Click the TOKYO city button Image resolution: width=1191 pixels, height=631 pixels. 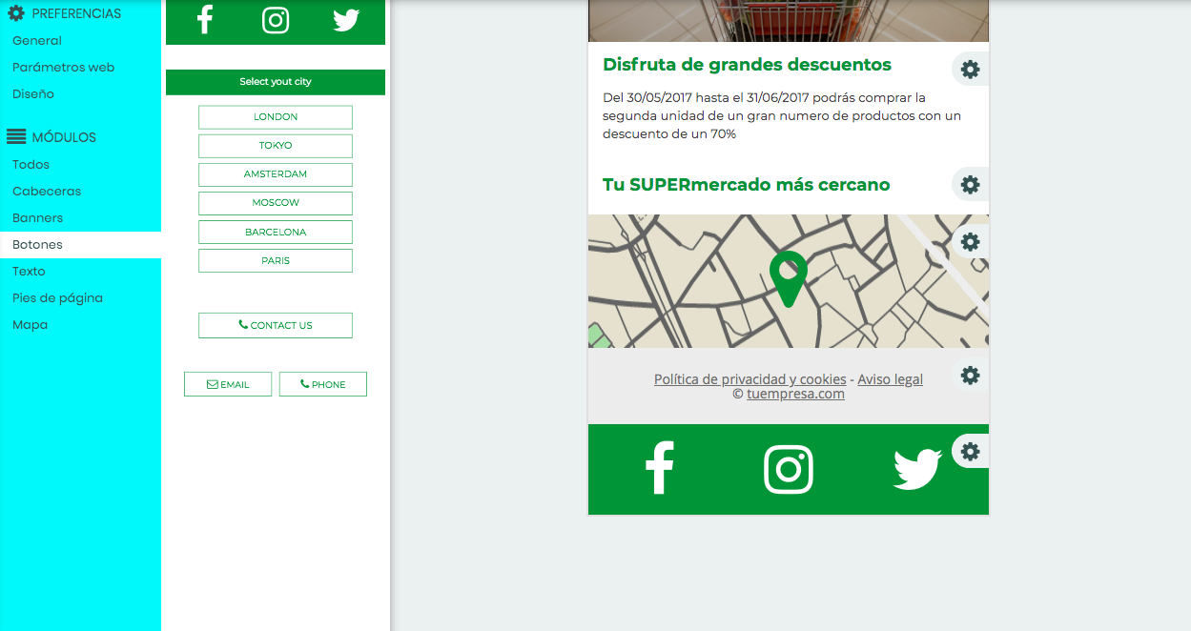[x=276, y=146]
